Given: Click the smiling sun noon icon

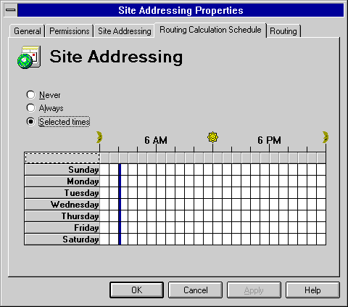Looking at the screenshot, I should pyautogui.click(x=212, y=137).
